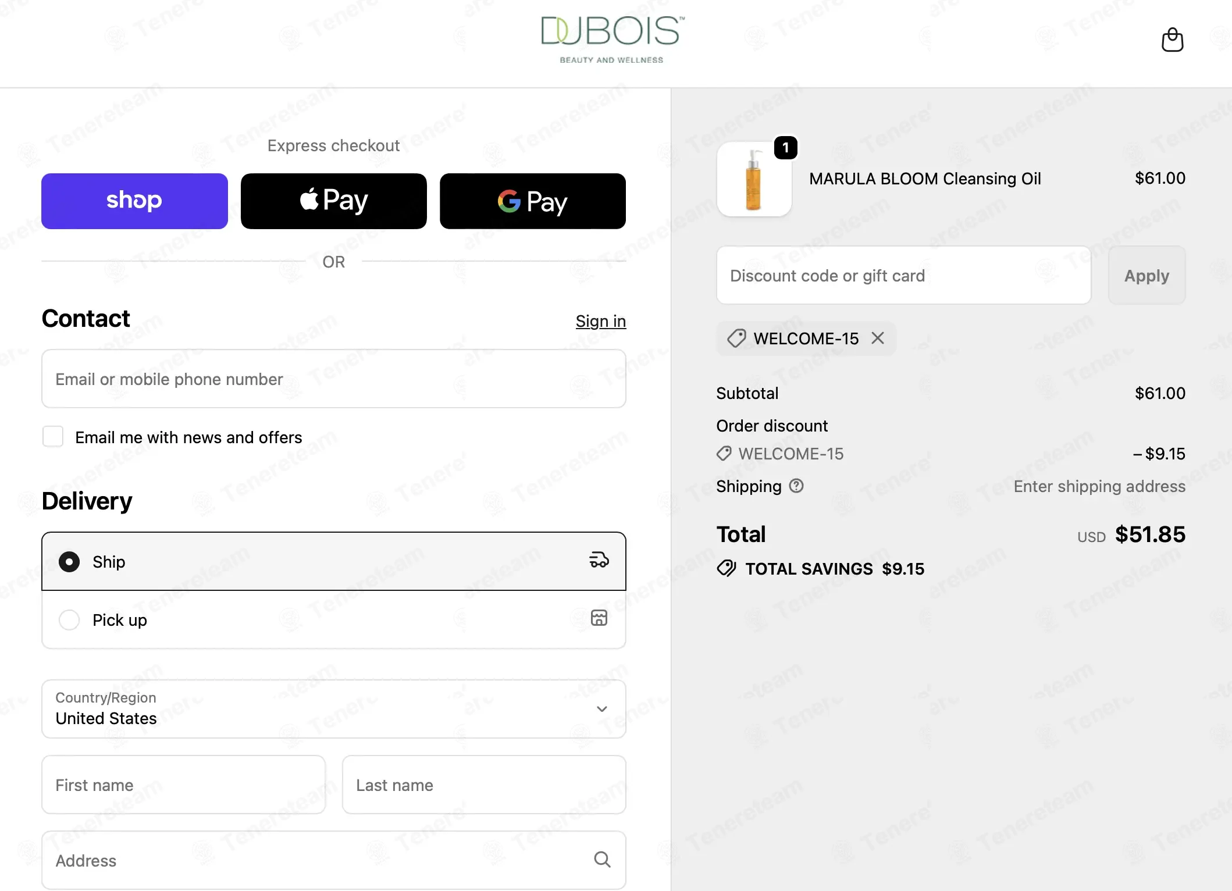1232x891 pixels.
Task: Click the store icon in Pick up row
Action: 599,618
